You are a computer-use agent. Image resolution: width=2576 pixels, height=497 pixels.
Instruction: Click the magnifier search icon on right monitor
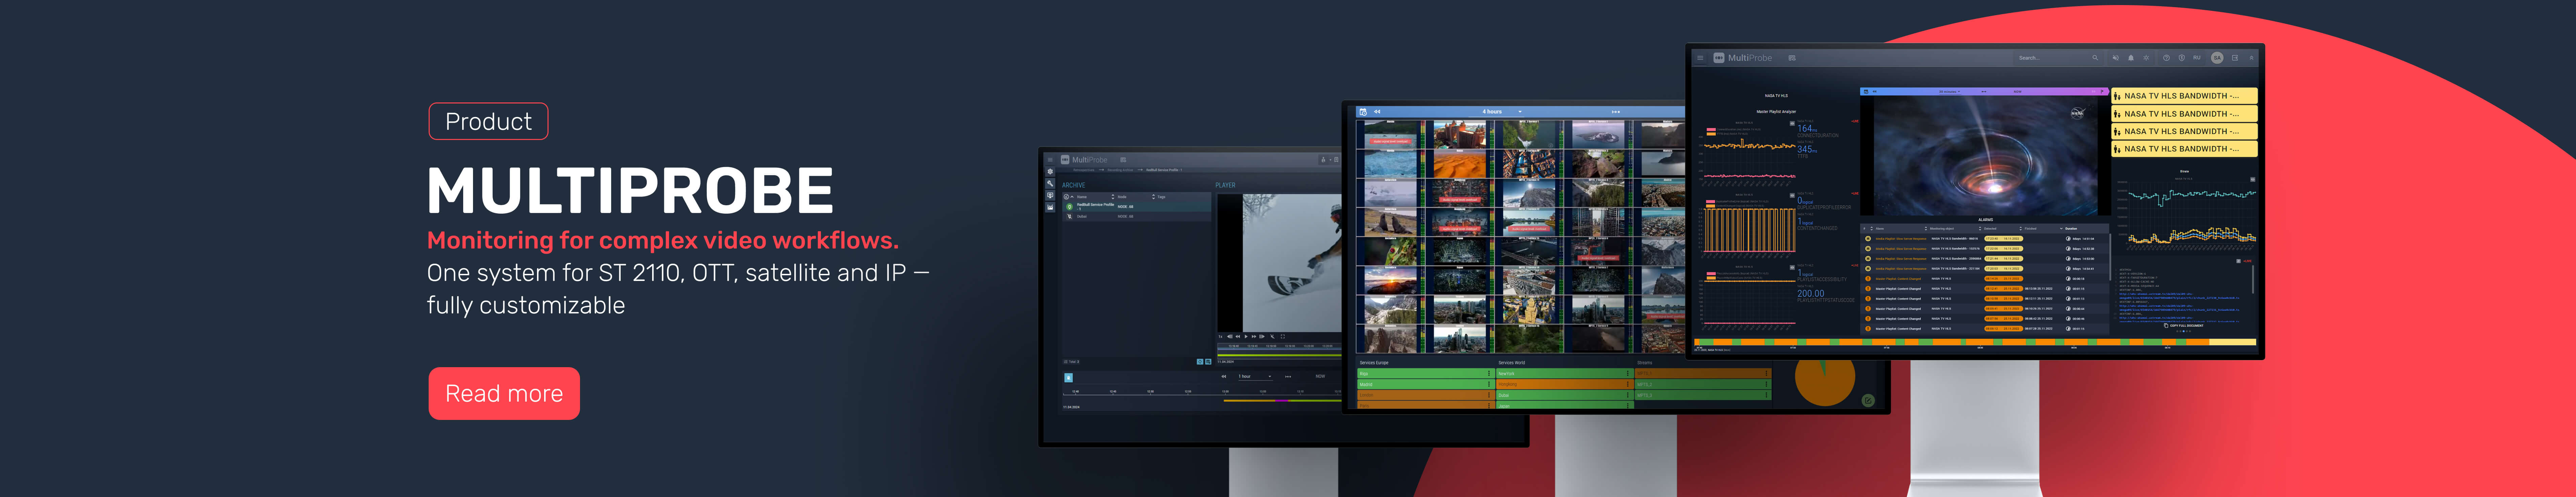click(x=2095, y=58)
